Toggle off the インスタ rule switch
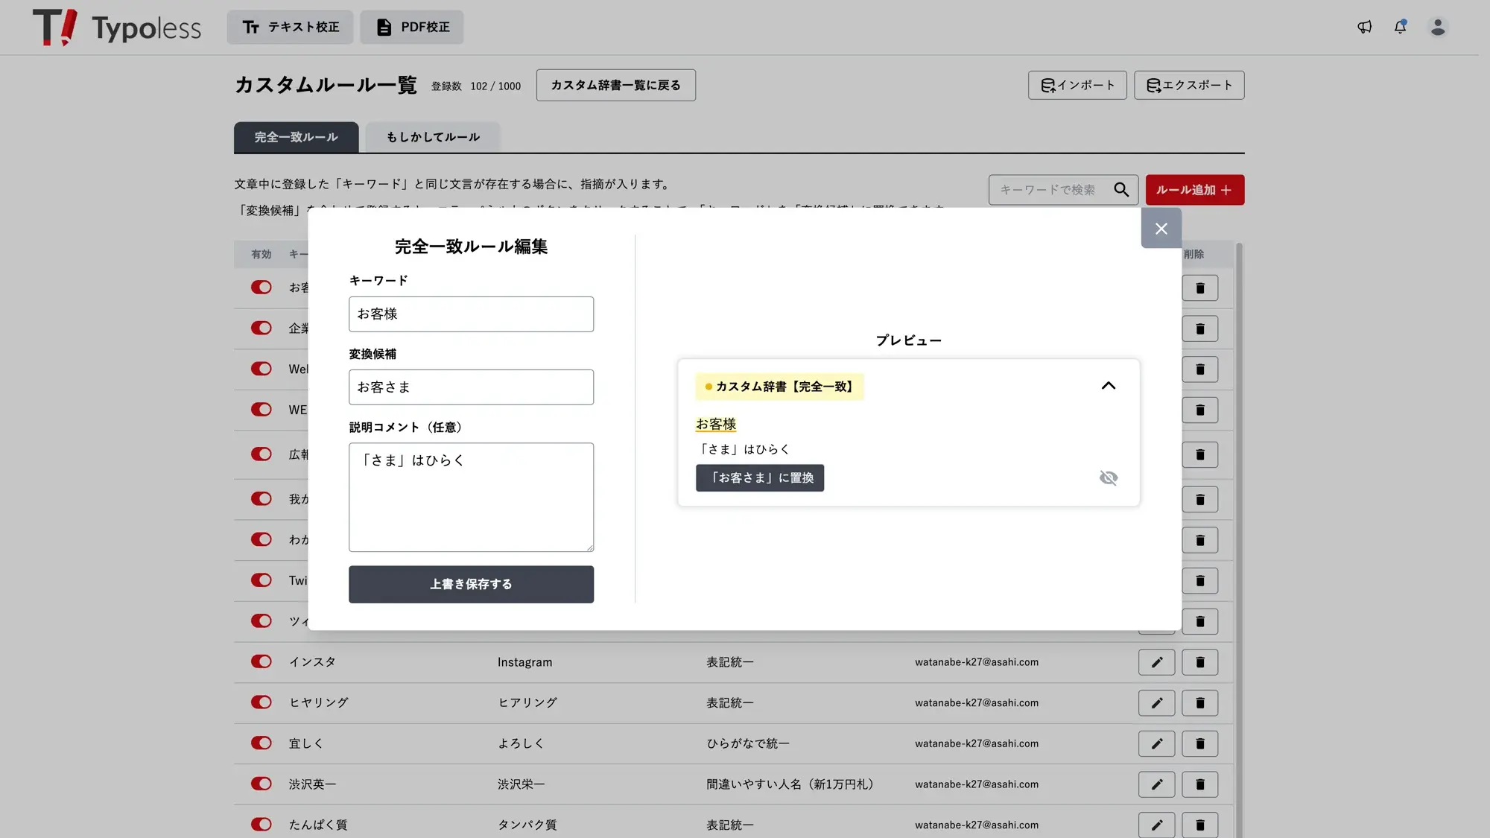The height and width of the screenshot is (838, 1490). (261, 661)
